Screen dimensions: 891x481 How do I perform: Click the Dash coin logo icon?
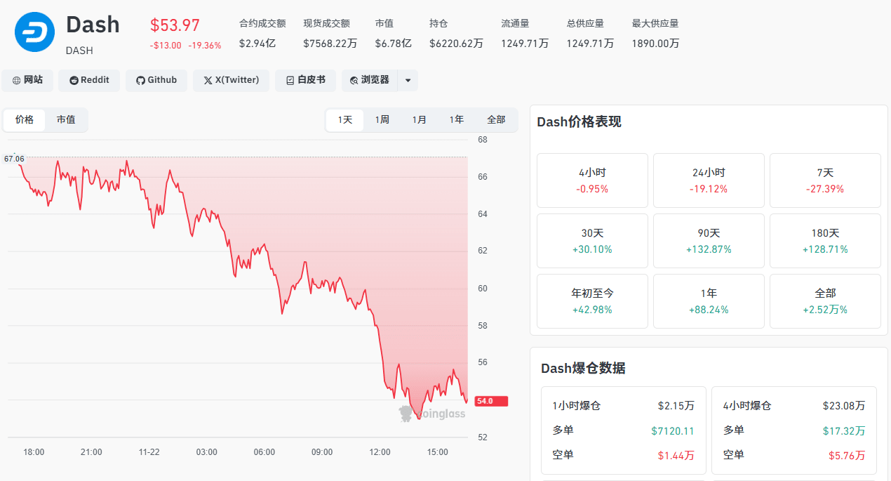coord(35,32)
